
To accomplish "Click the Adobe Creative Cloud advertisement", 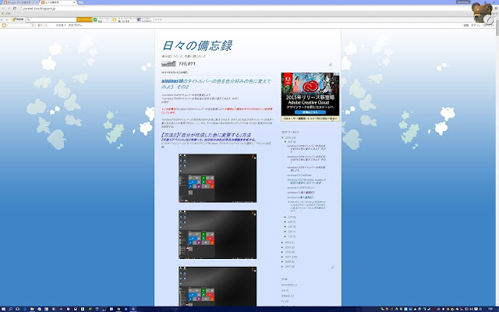I will tap(310, 97).
